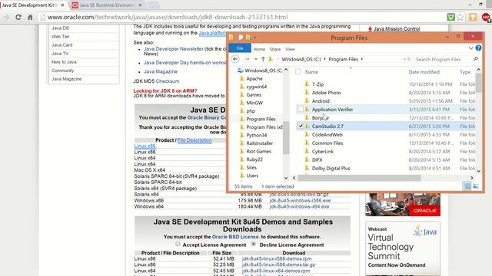Screen dimensions: 492x276
Task: Expand the Program Files breadcrumb arrow
Action: click(362, 59)
